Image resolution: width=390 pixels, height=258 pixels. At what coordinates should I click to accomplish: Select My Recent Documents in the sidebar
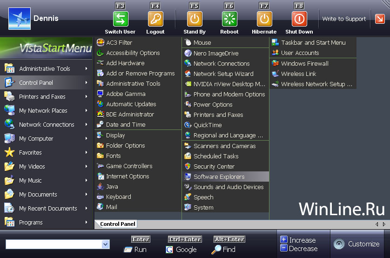point(46,208)
